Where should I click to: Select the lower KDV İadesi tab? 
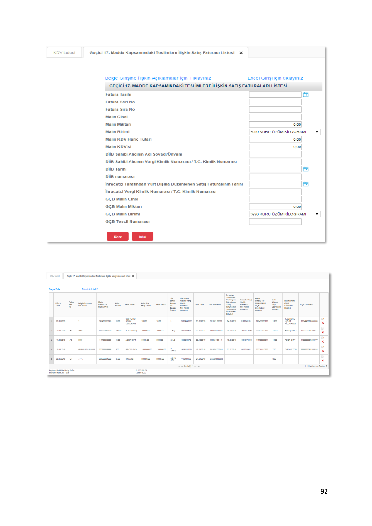(x=55, y=276)
